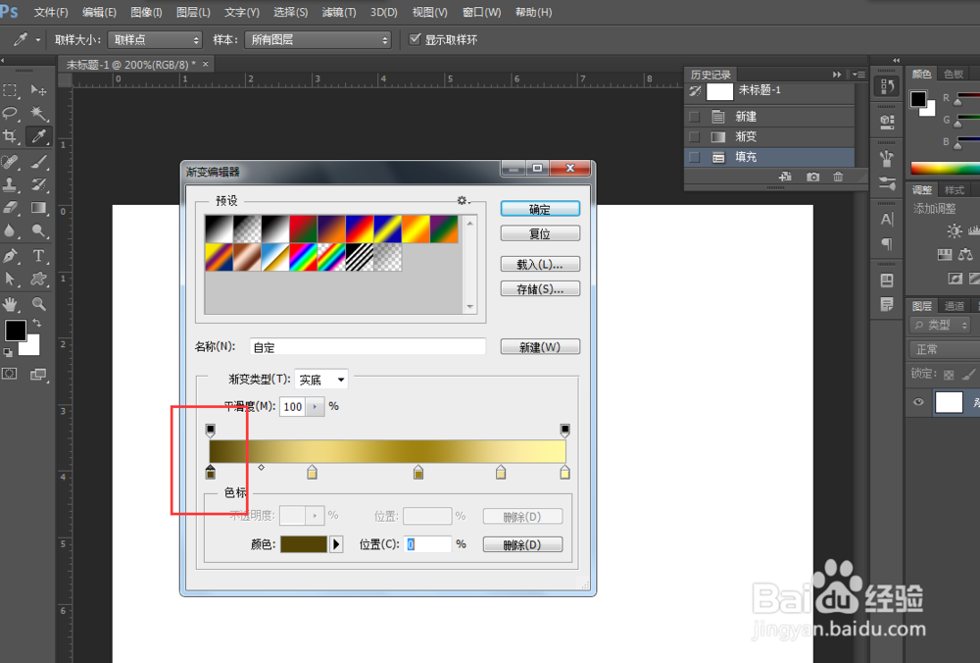Select the Zoom tool
The height and width of the screenshot is (663, 980).
[39, 305]
